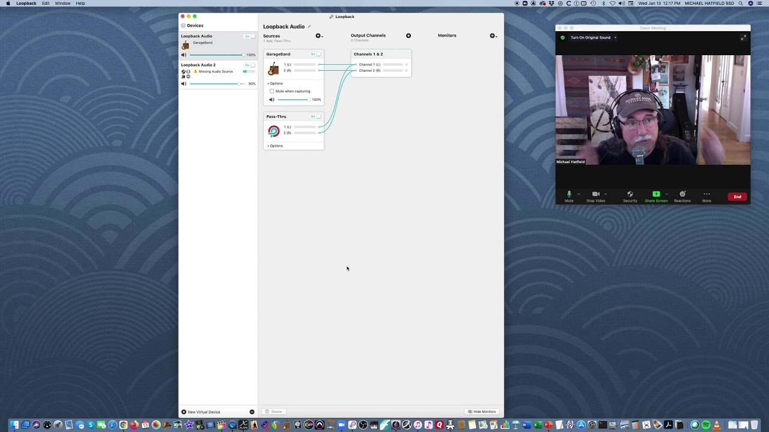
Task: Open the More menu in Zoom
Action: pos(707,196)
